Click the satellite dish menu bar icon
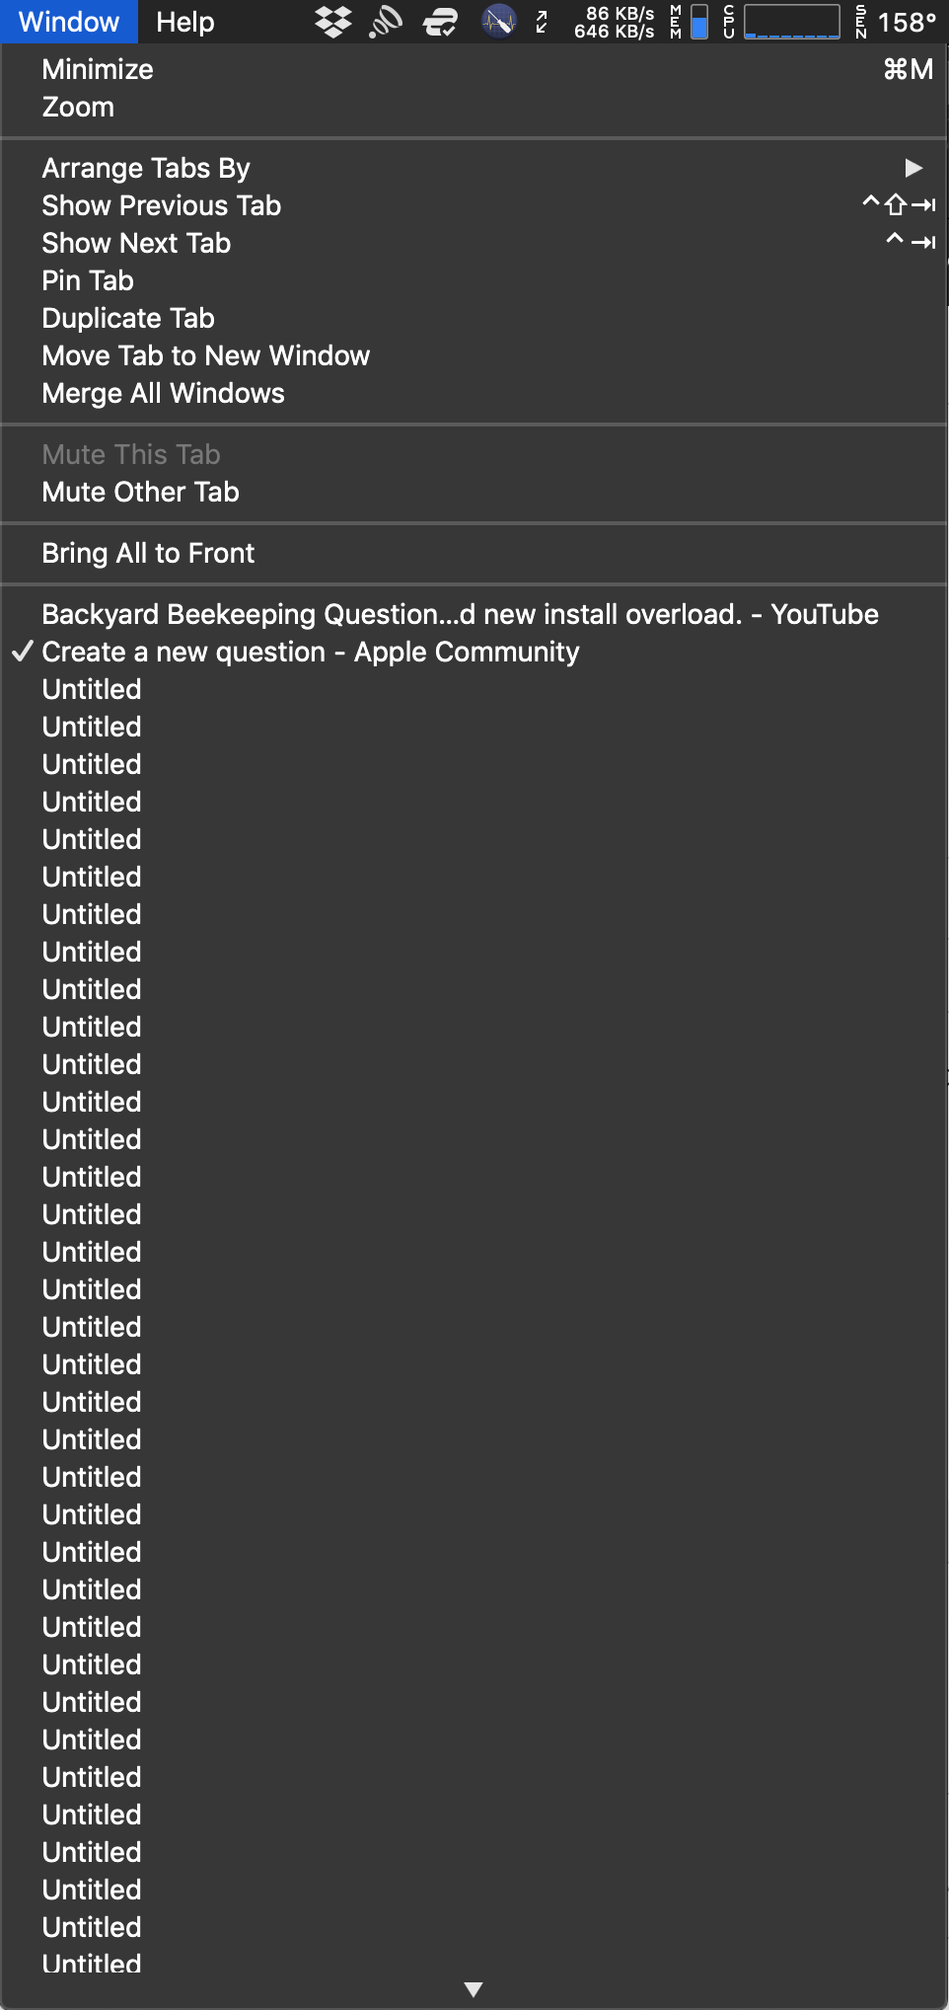949x2010 pixels. coord(386,22)
